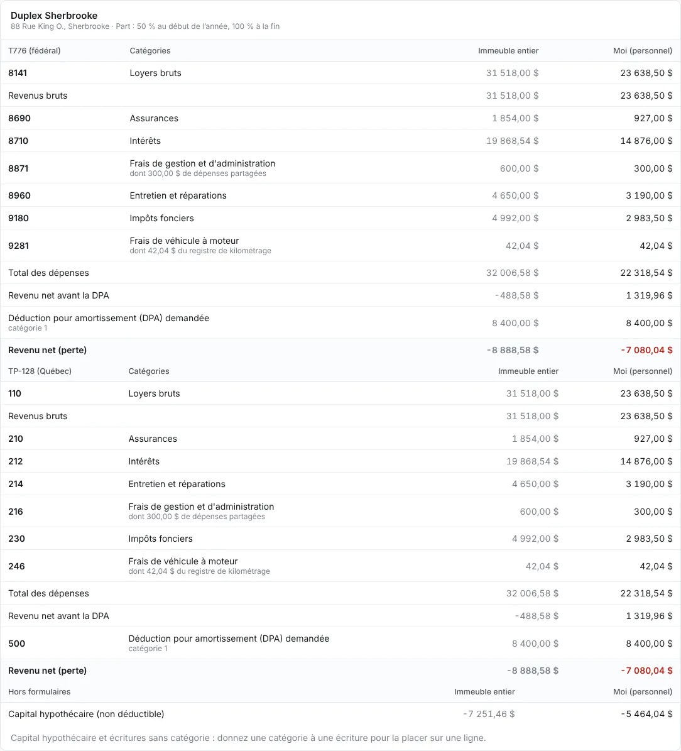Click Québec line code "210"
This screenshot has width=681, height=751.
pyautogui.click(x=15, y=439)
